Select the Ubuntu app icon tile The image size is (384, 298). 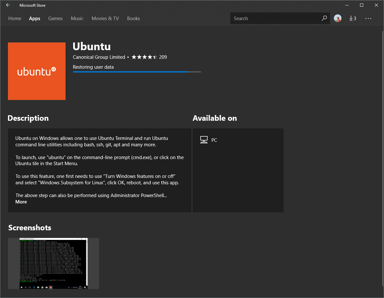pyautogui.click(x=36, y=71)
